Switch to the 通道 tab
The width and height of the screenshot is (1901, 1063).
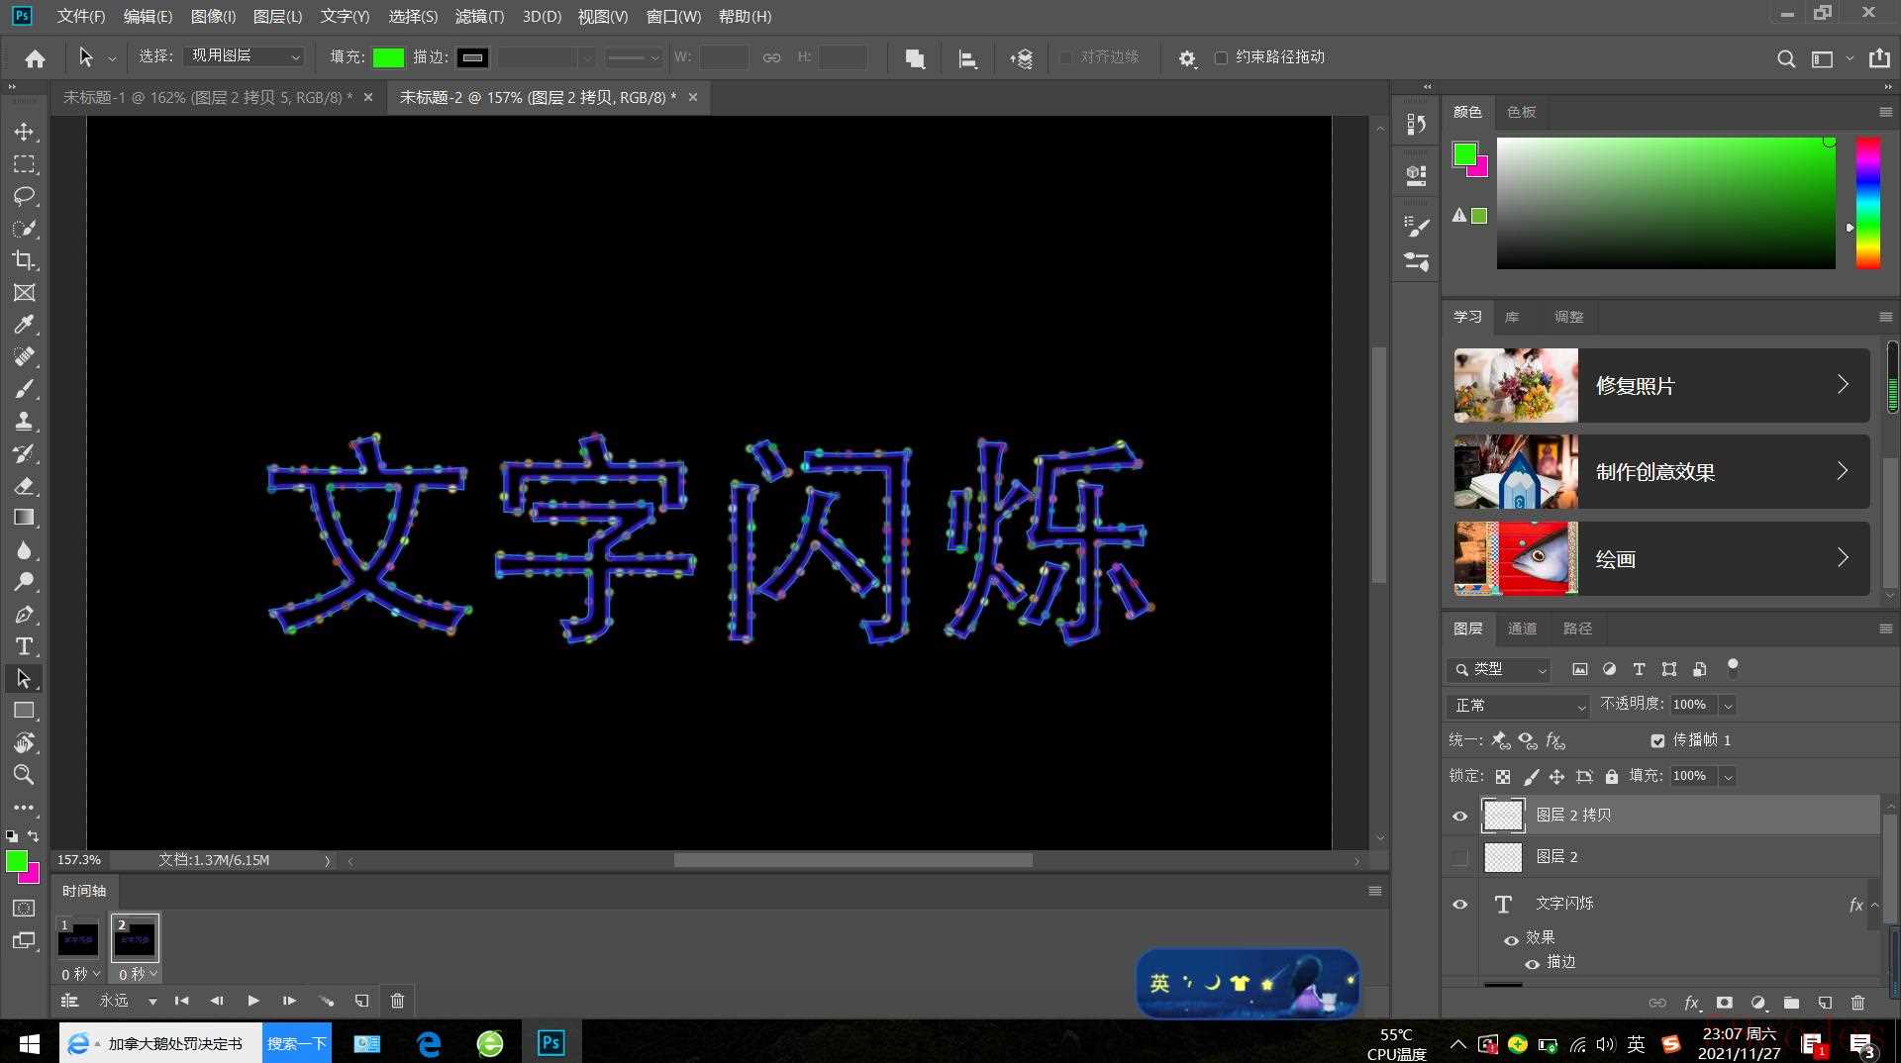coord(1522,628)
